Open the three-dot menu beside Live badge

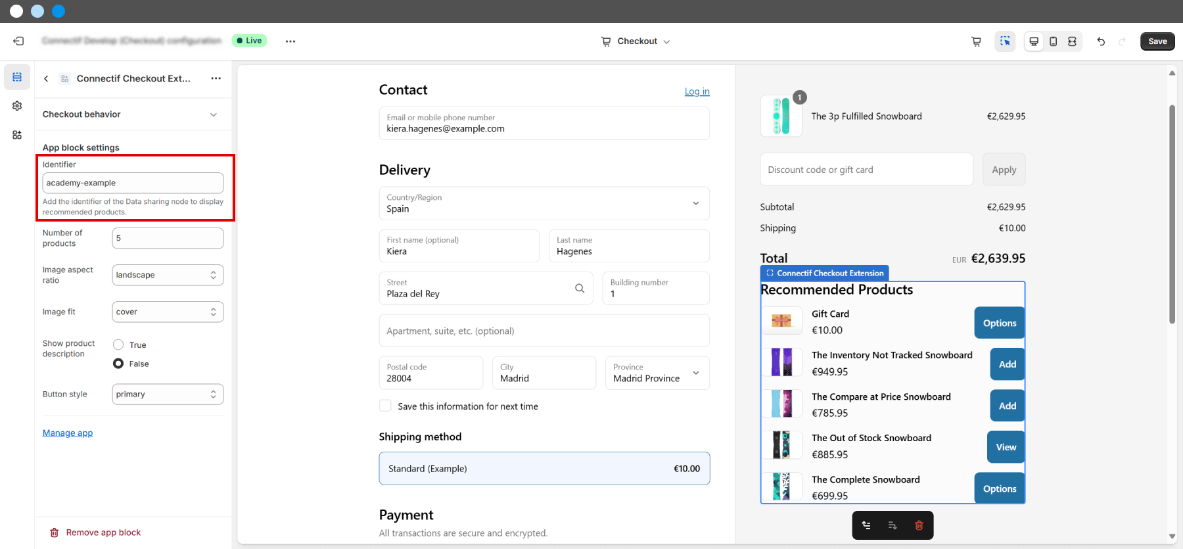(290, 41)
